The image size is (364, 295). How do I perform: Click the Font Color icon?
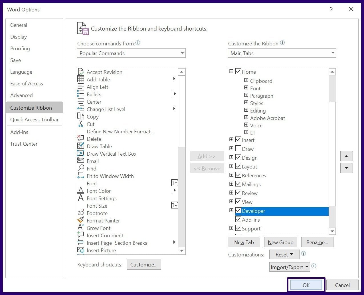[x=81, y=191]
